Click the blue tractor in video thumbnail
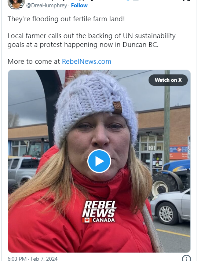The height and width of the screenshot is (261, 201). pyautogui.click(x=172, y=177)
